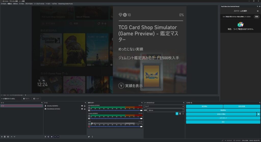Open advanced audio properties in mixer footer
Screen dimensions: 261x142
tap(89, 137)
